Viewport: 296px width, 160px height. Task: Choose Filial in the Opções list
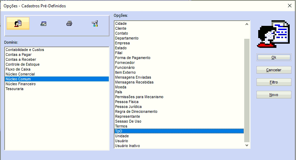click(179, 53)
